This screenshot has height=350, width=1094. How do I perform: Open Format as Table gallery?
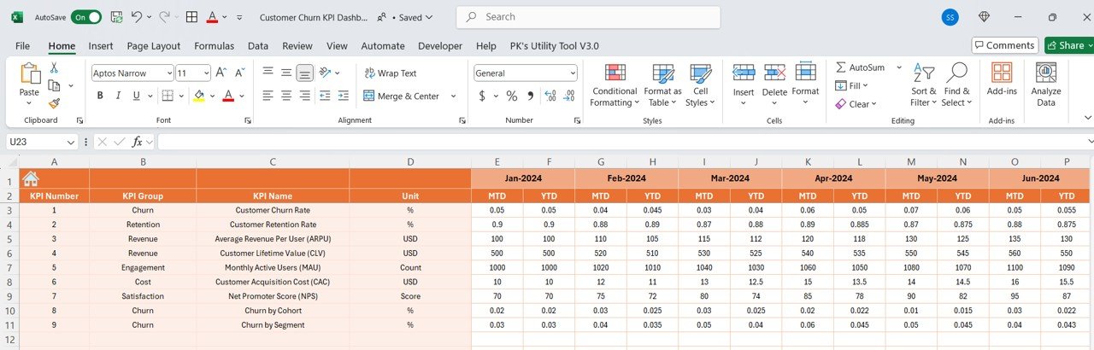coord(662,85)
